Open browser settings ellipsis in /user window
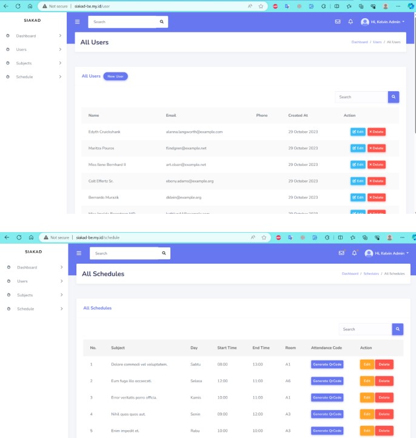416x438 pixels. coord(398,6)
